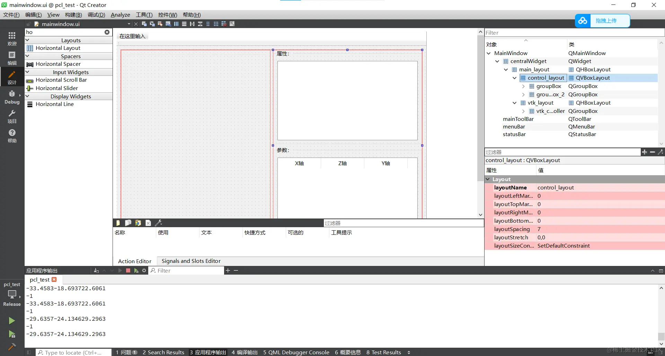Select the 设计 (Design) mode
The image size is (665, 356).
[x=12, y=77]
